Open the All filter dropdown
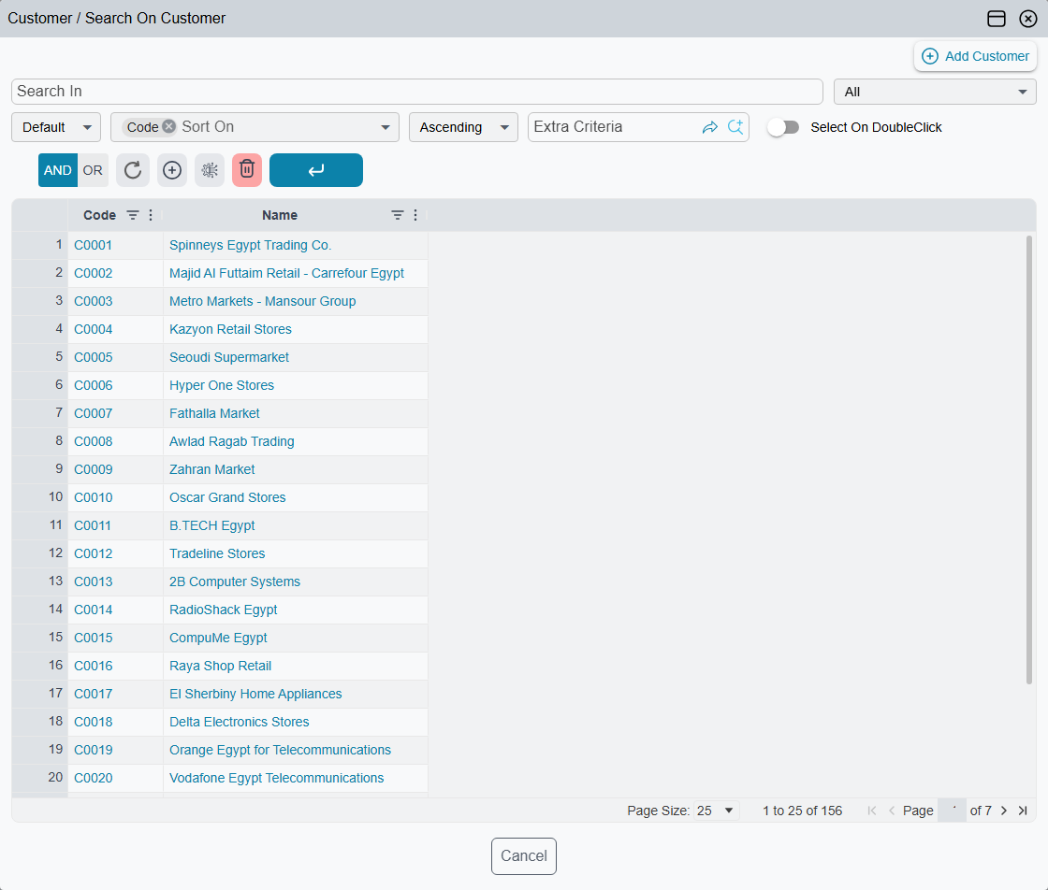Viewport: 1048px width, 890px height. [x=935, y=92]
